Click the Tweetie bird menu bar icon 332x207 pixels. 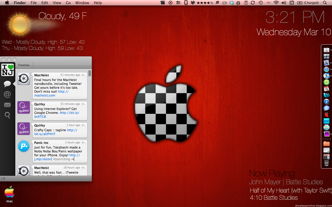(x=193, y=3)
